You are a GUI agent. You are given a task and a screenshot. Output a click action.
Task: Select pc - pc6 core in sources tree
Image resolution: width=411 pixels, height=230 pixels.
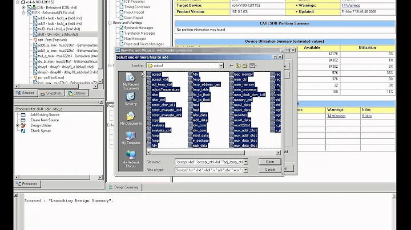(x=51, y=77)
